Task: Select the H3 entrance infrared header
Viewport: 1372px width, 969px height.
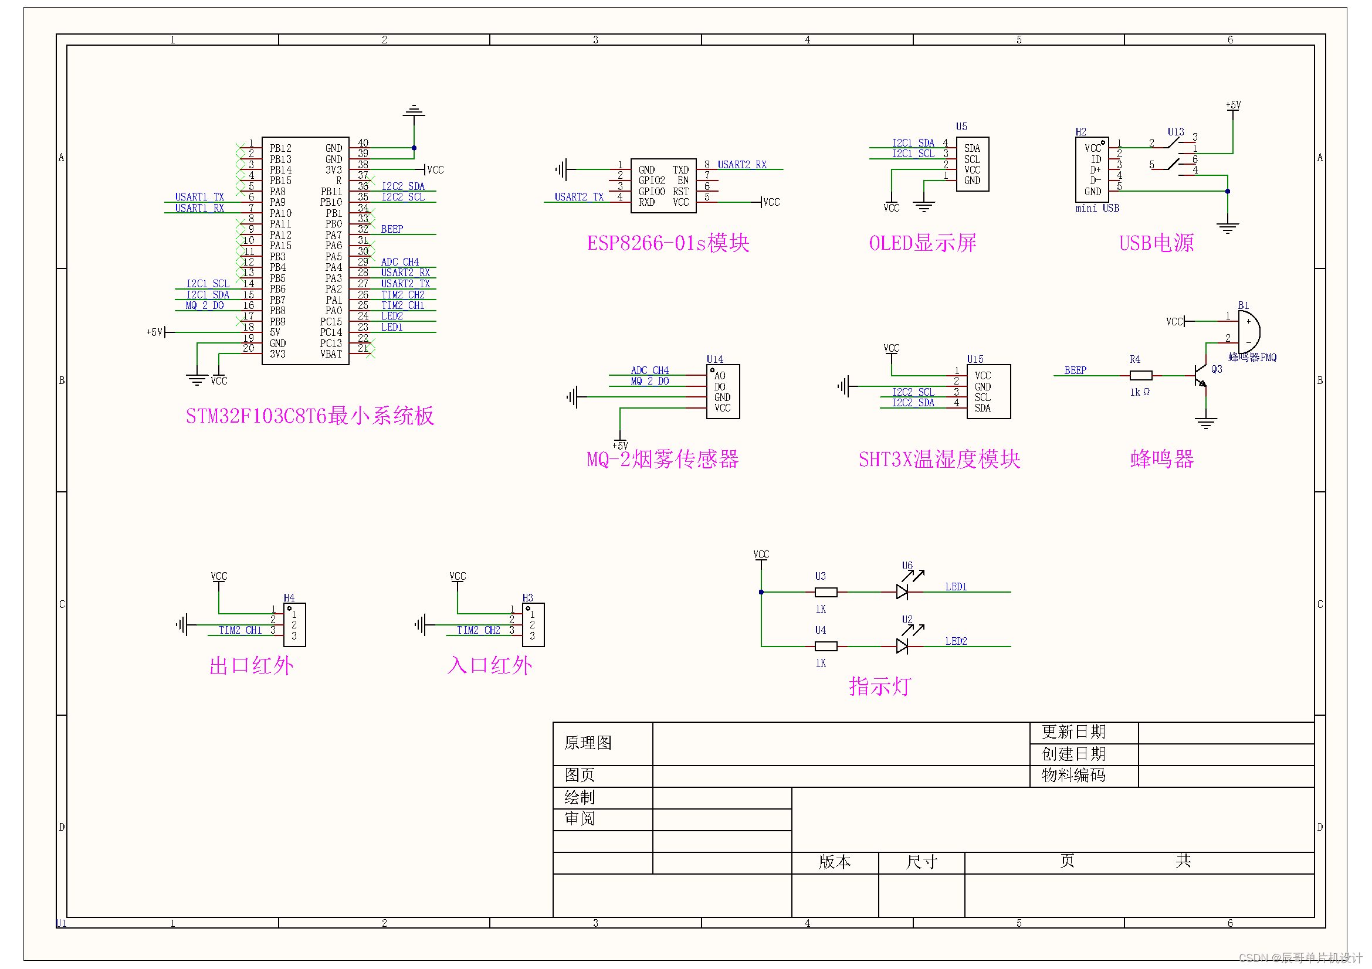Action: click(x=533, y=624)
